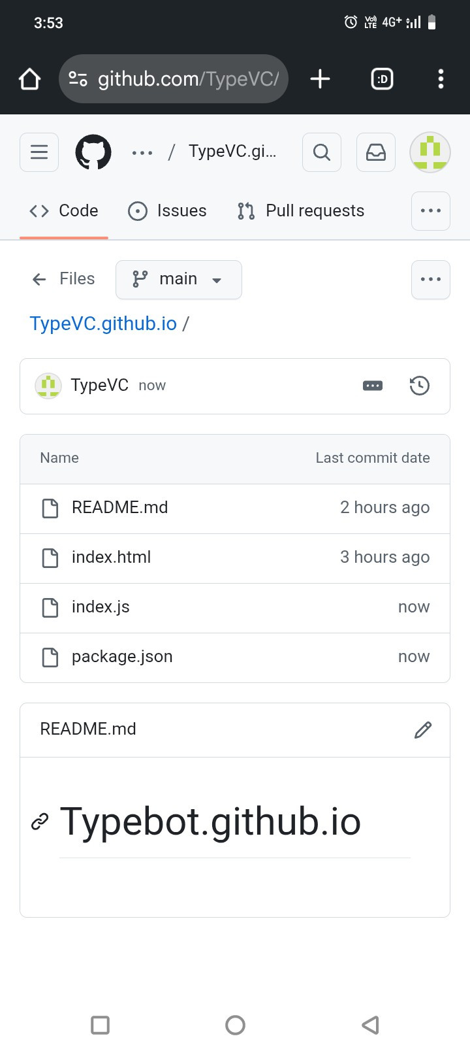Edit README.md with the pencil icon
Viewport: 470px width, 1051px height.
pos(423,730)
